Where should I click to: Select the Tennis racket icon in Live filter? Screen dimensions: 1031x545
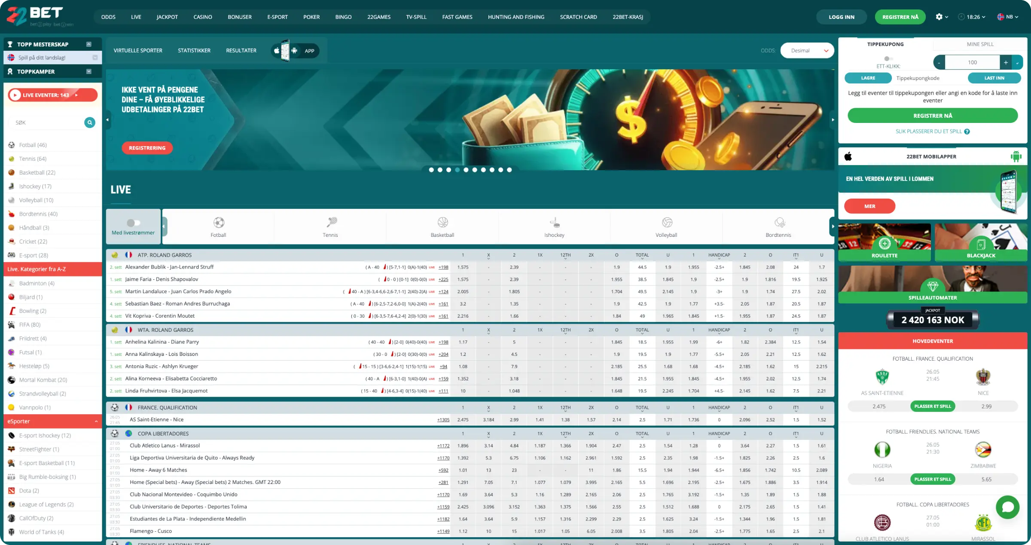pos(331,222)
